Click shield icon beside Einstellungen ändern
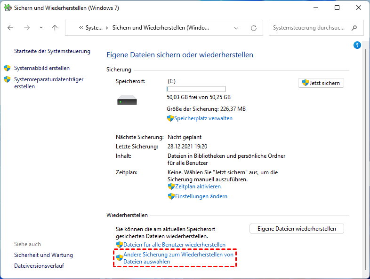This screenshot has height=279, width=370. tap(171, 196)
